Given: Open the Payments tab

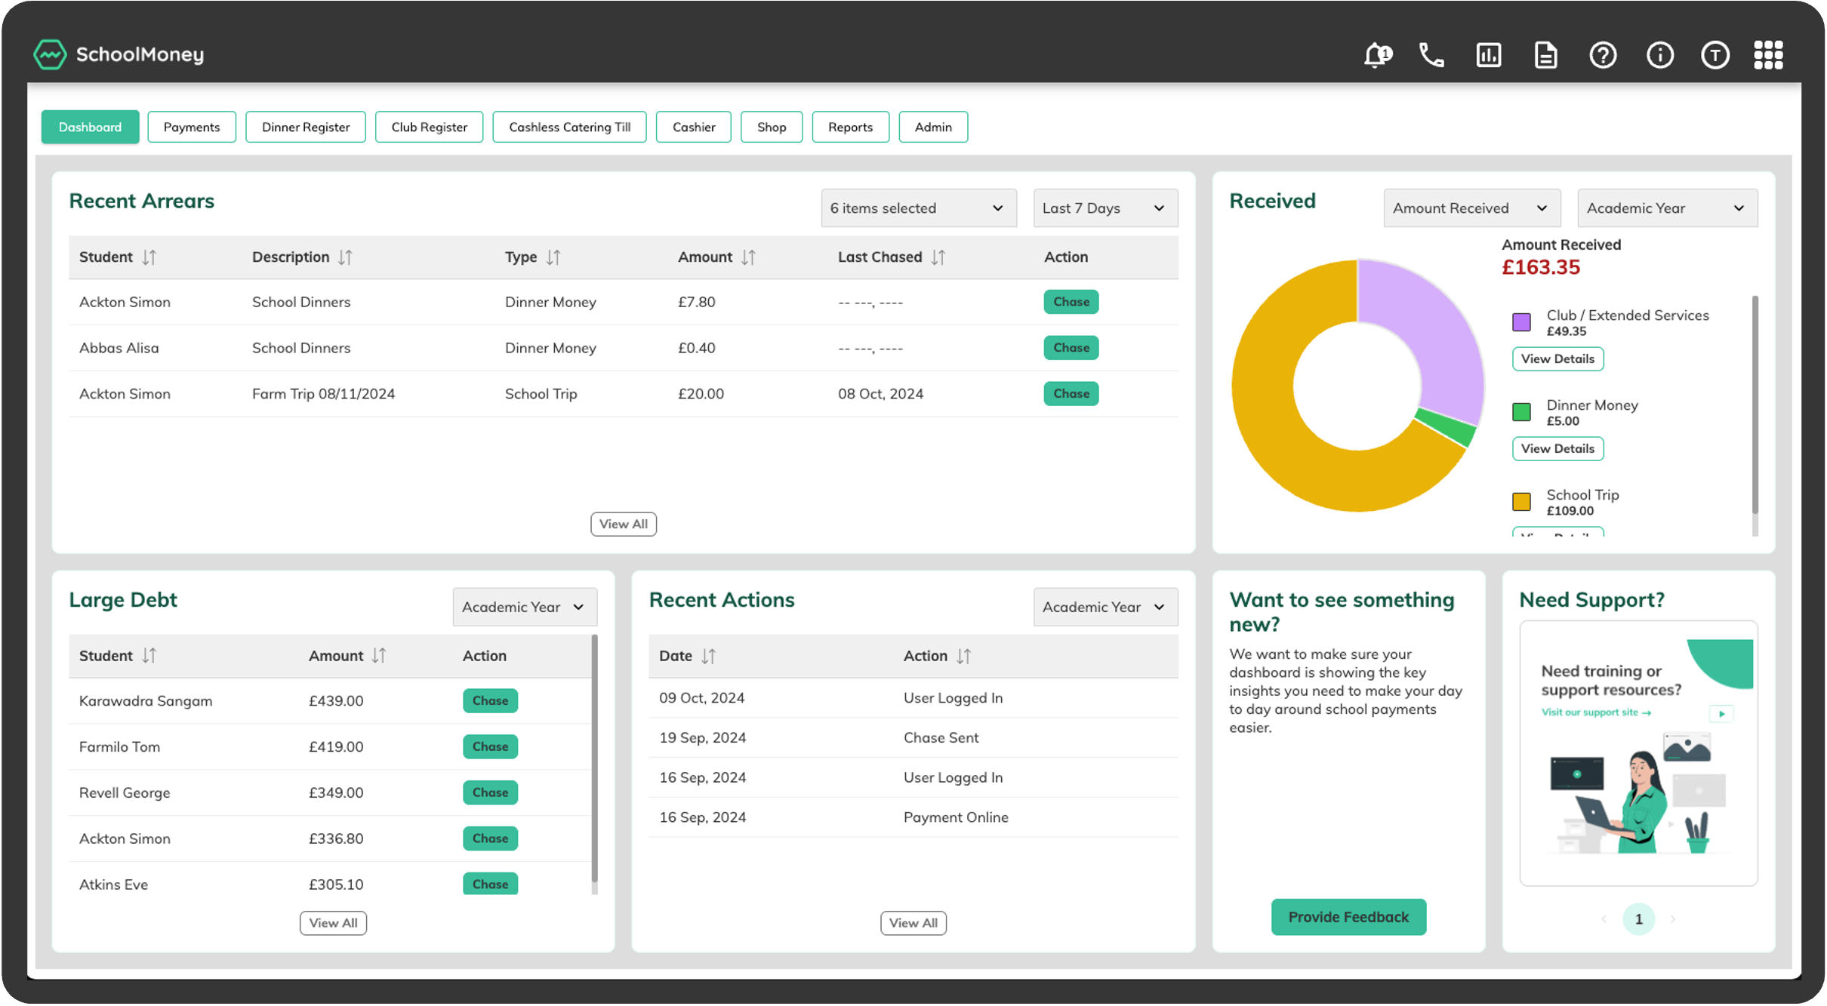Looking at the screenshot, I should pos(192,127).
